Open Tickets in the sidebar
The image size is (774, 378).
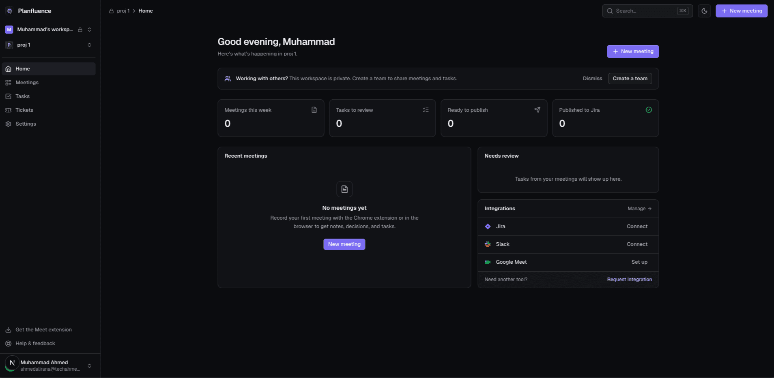[x=49, y=110]
